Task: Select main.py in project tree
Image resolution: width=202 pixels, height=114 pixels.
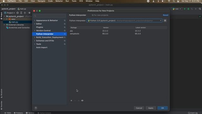Action: (x=15, y=22)
